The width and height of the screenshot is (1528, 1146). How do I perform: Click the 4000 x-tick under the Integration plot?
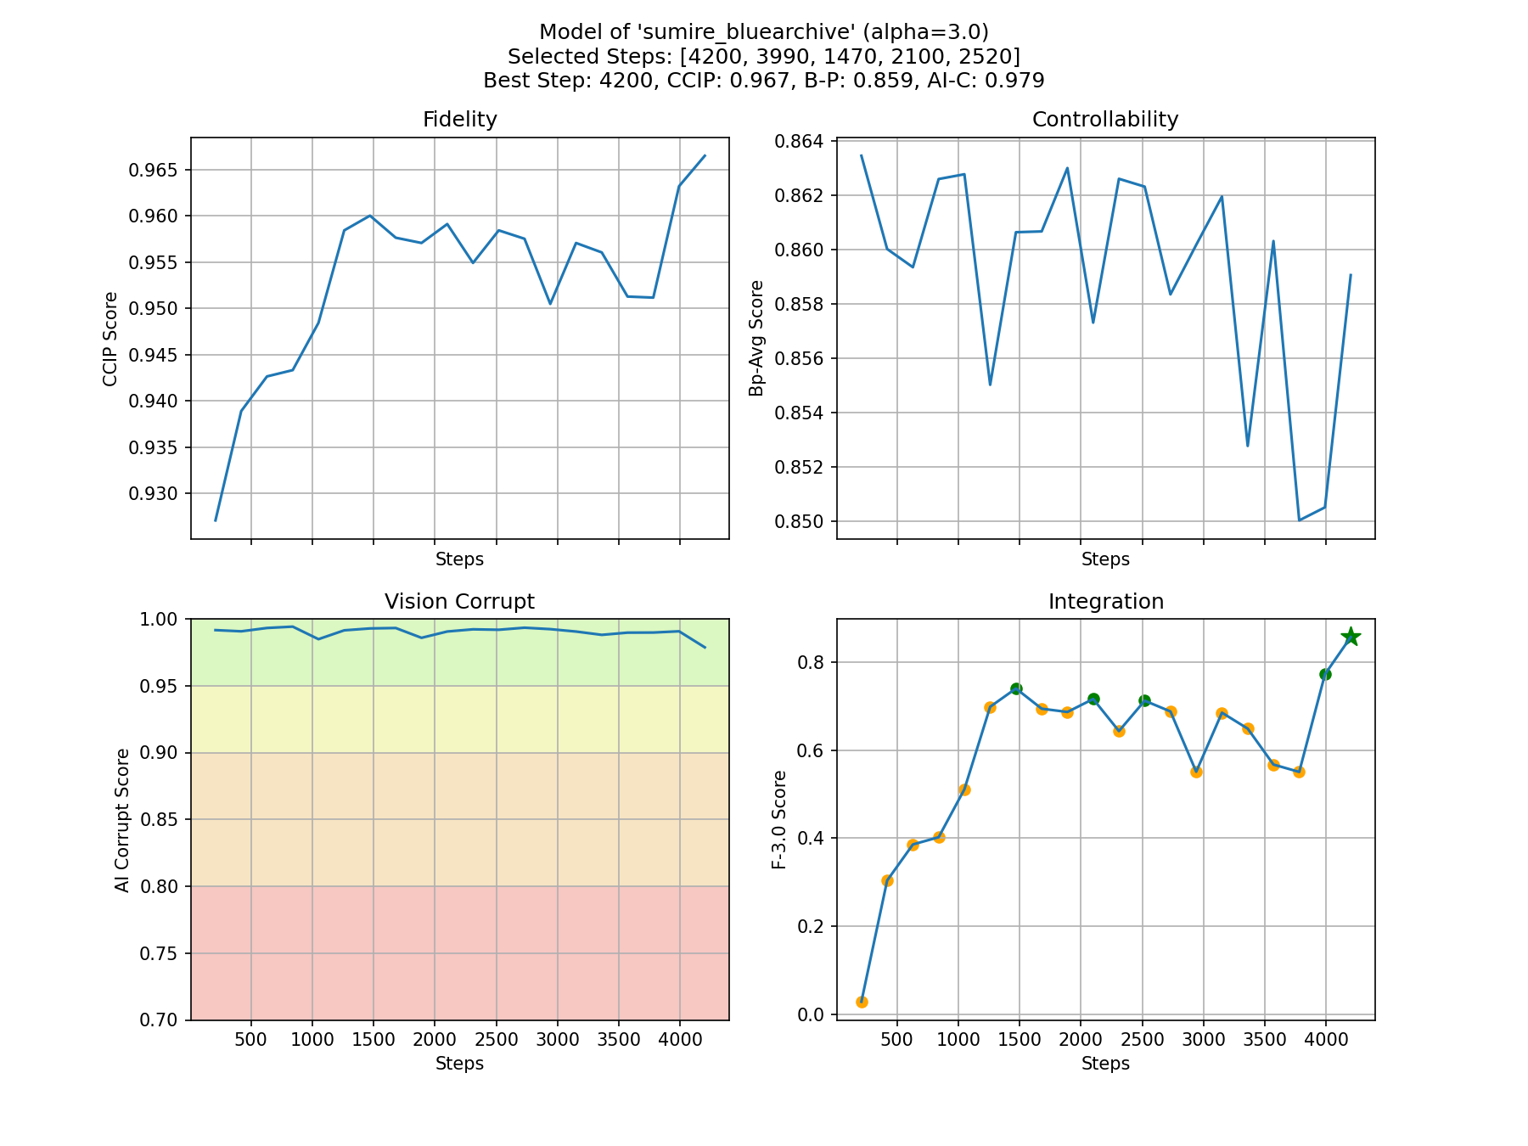click(1326, 1039)
